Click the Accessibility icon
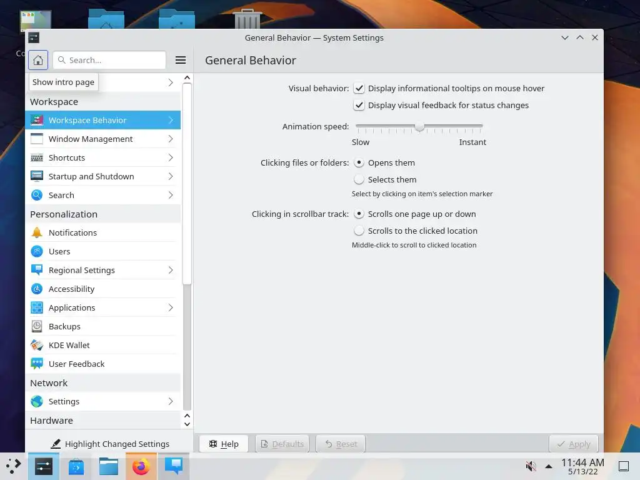640x480 pixels. pyautogui.click(x=37, y=289)
